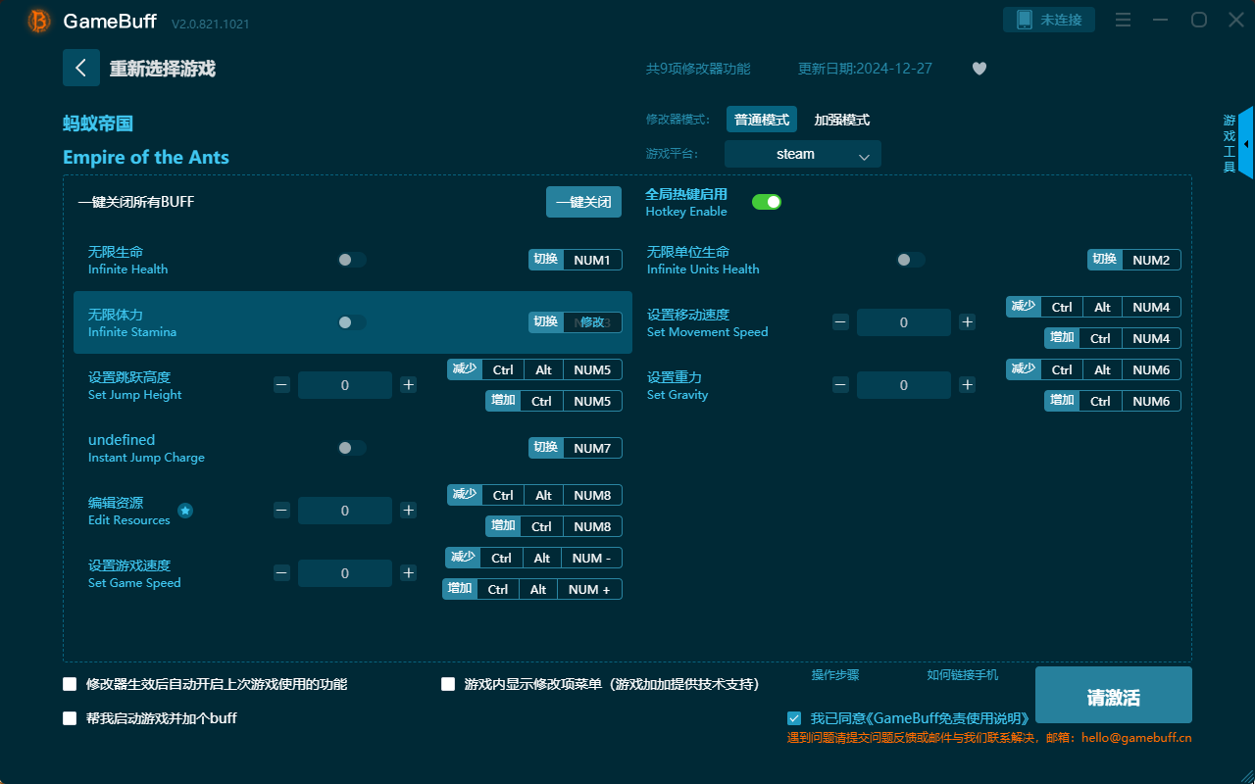Click the back arrow button

(81, 68)
